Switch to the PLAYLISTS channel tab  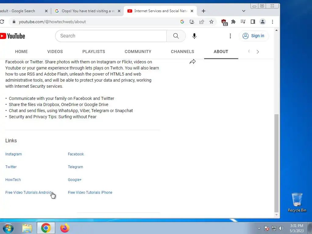point(94,51)
